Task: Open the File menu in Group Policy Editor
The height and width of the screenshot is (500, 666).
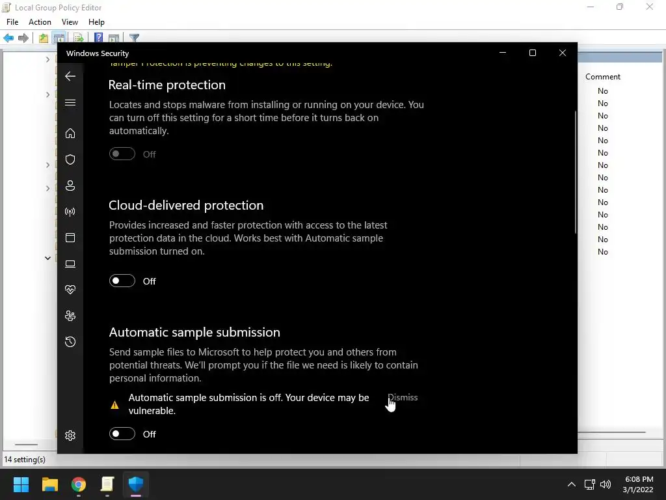Action: [x=12, y=22]
